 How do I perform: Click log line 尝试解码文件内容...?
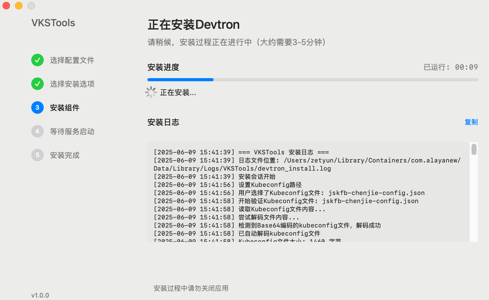click(226, 217)
